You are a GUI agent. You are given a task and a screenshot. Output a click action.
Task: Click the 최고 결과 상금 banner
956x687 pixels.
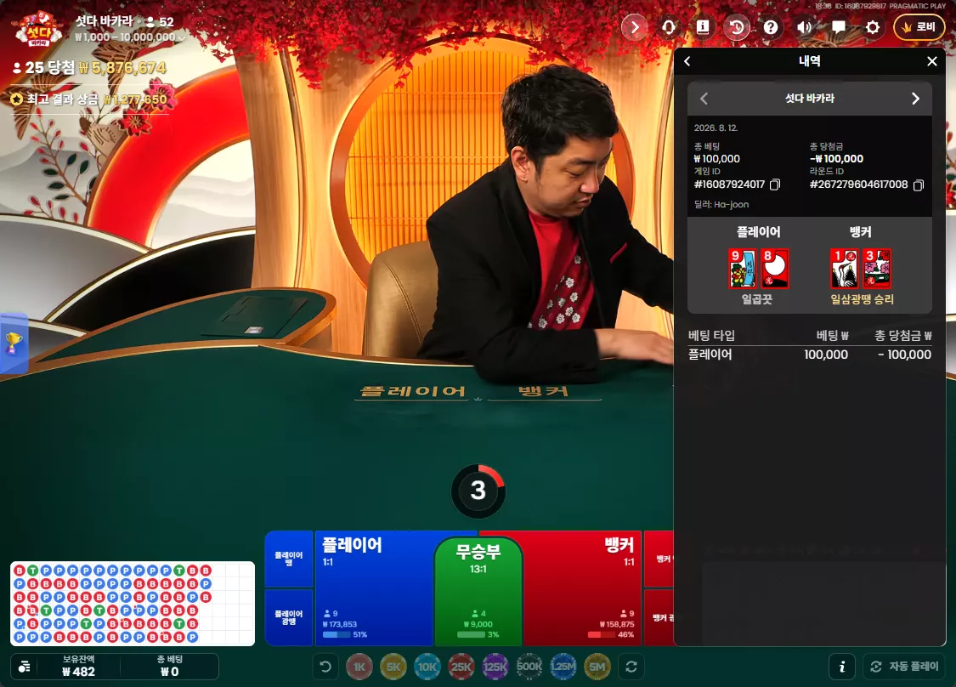click(x=89, y=99)
